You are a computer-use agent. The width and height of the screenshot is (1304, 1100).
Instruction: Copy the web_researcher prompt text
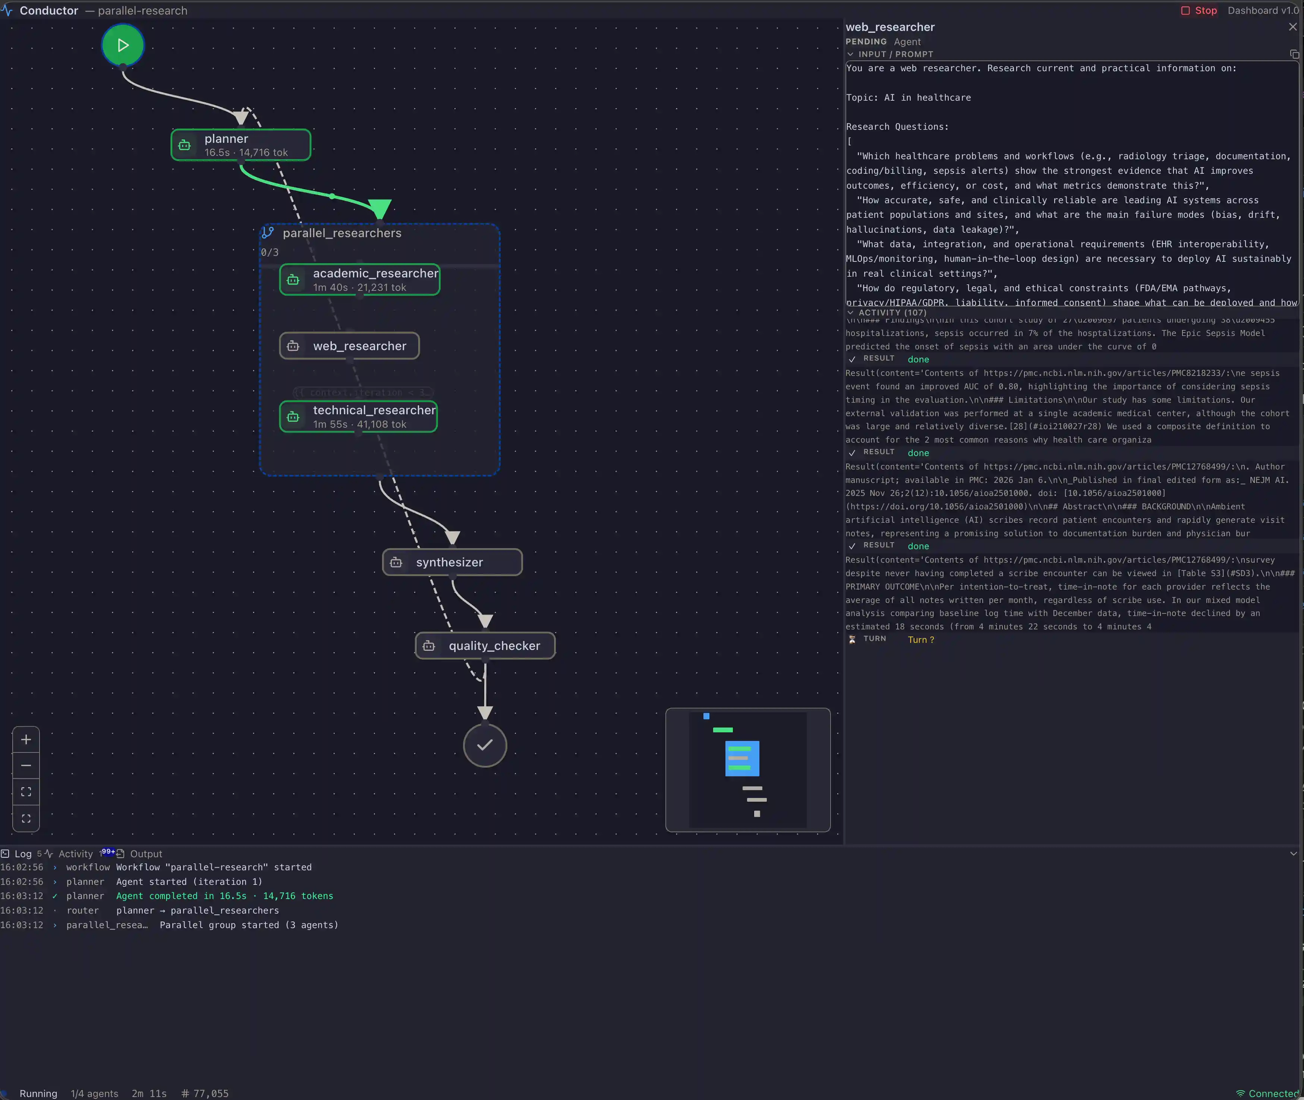click(1295, 54)
